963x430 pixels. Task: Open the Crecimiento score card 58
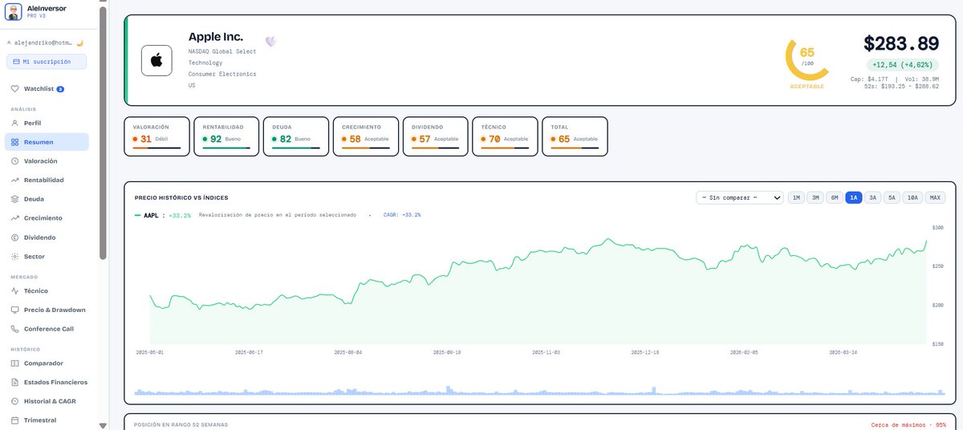(366, 136)
